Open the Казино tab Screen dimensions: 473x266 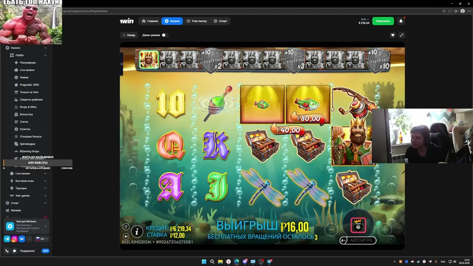point(172,21)
